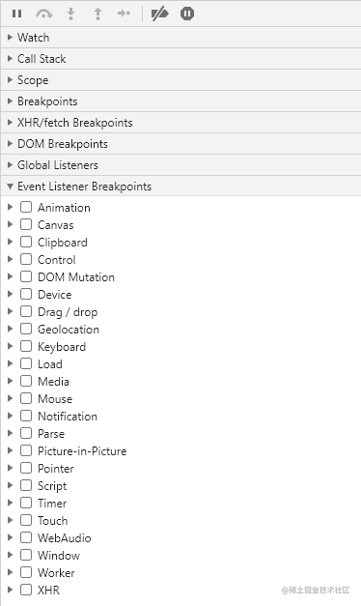Image resolution: width=361 pixels, height=606 pixels.
Task: Tick the XHR event checkbox
Action: click(26, 590)
